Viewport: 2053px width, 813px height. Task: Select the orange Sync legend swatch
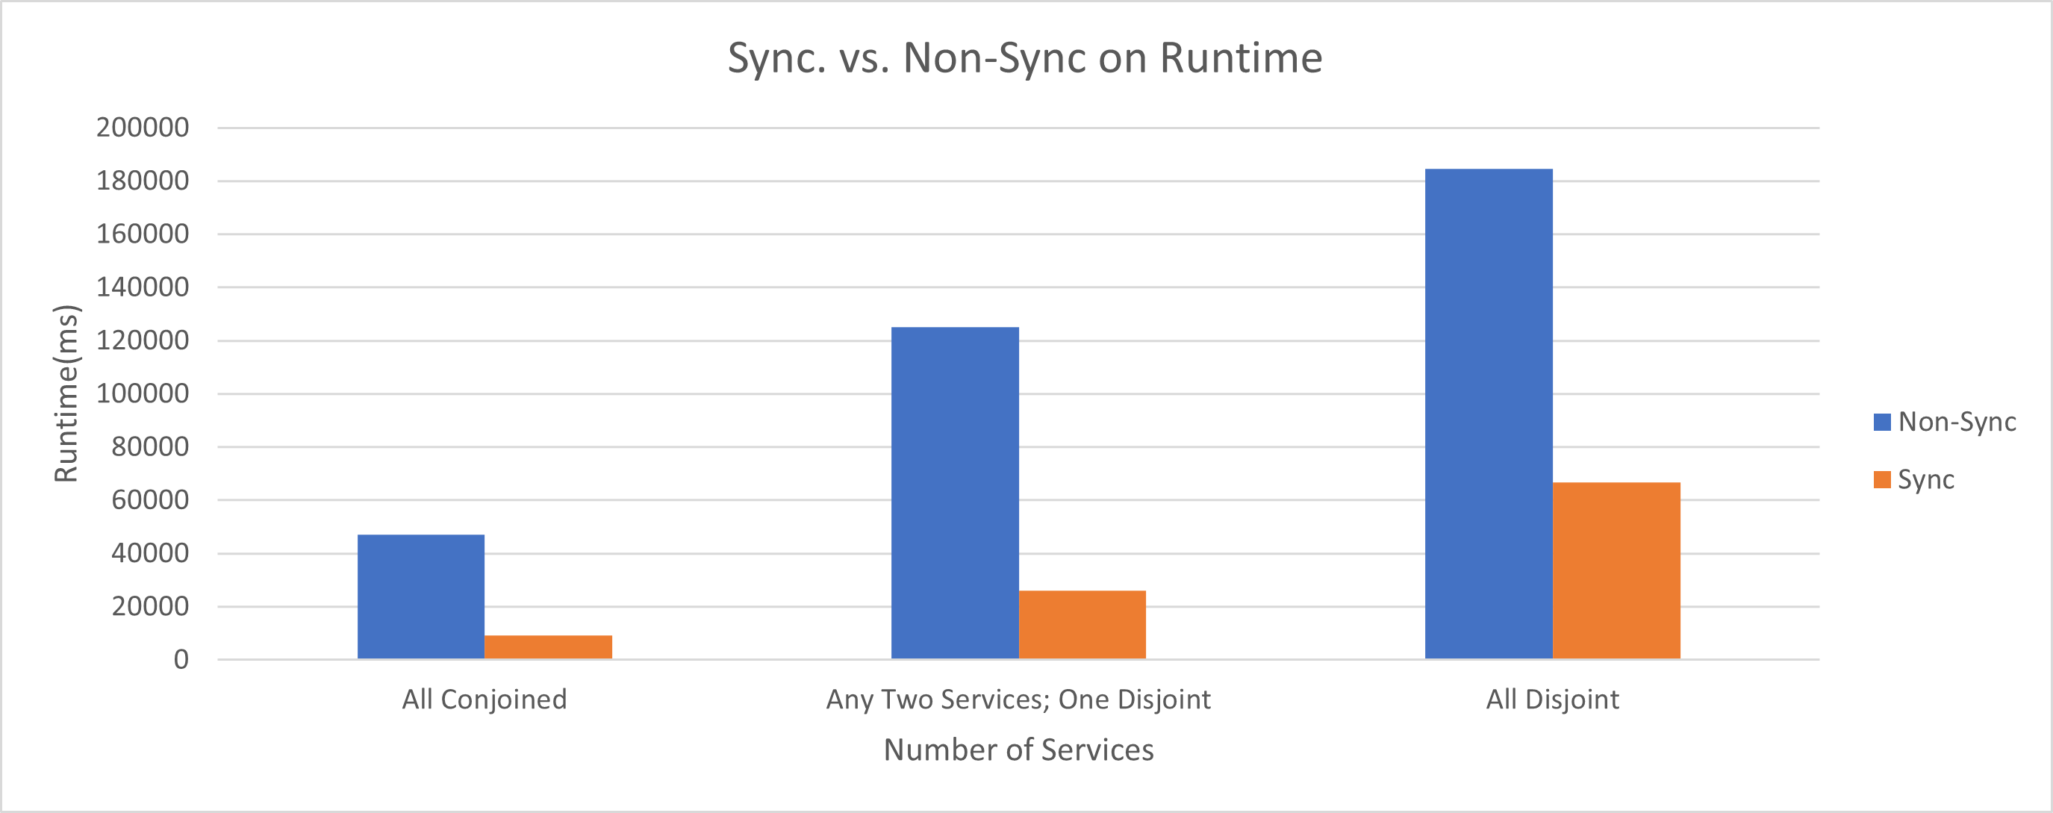(1881, 480)
